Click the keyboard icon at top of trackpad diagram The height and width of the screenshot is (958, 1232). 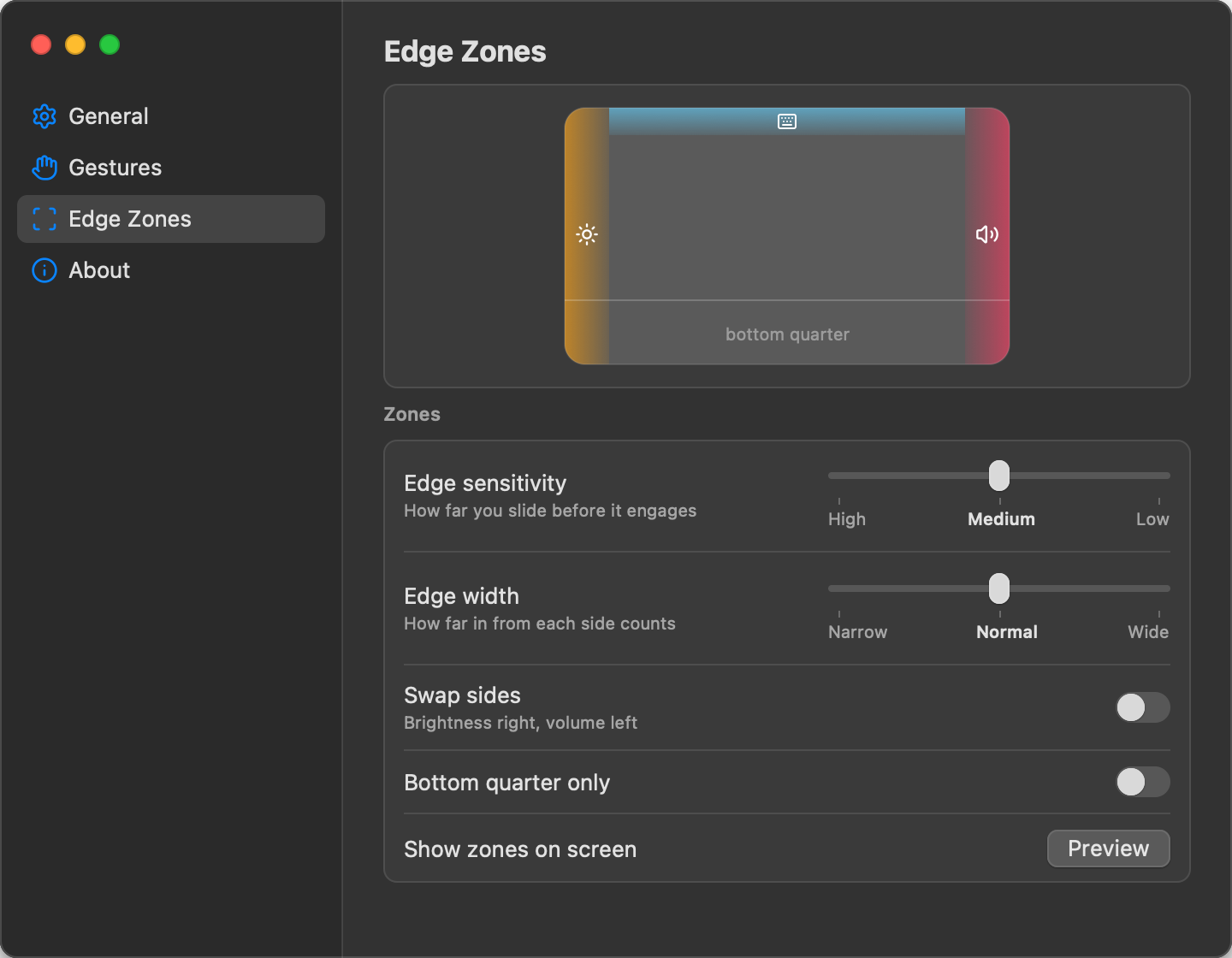787,121
